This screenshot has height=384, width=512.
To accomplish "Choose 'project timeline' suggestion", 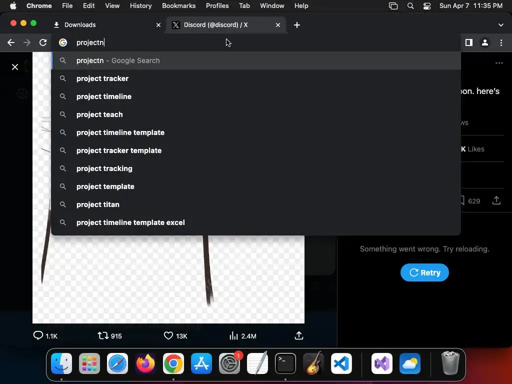I will tap(256, 96).
